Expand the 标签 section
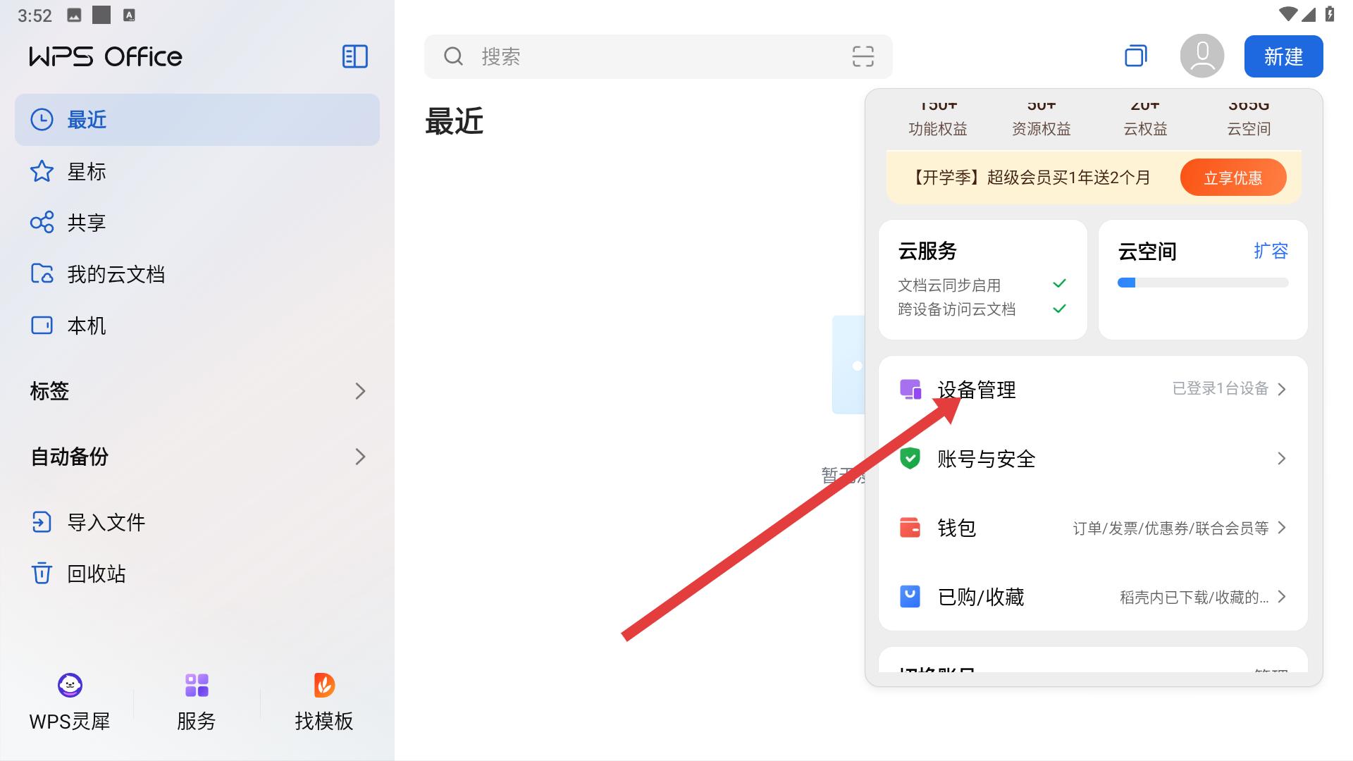Screen dimensions: 1353x761 tap(360, 391)
